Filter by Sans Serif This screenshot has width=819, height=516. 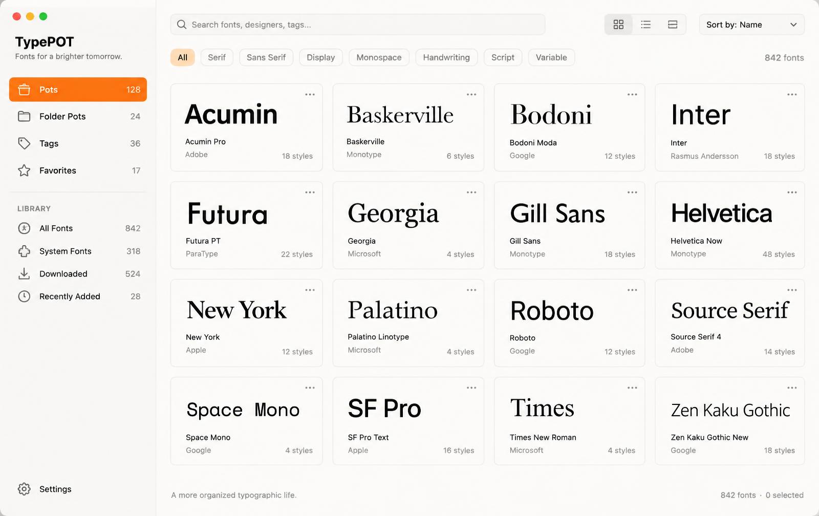pos(266,57)
